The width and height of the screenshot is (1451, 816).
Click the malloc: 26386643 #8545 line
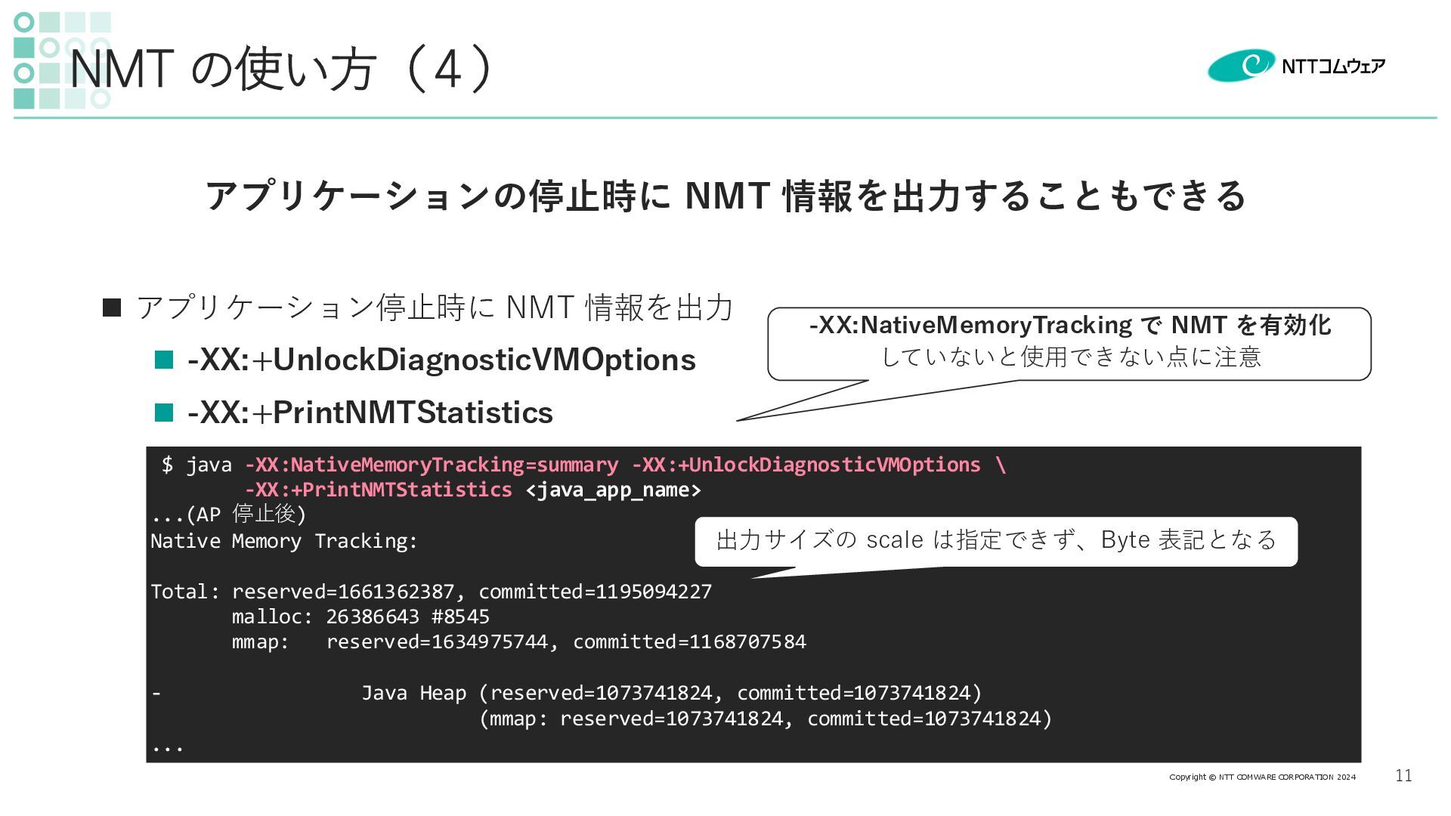click(x=360, y=617)
